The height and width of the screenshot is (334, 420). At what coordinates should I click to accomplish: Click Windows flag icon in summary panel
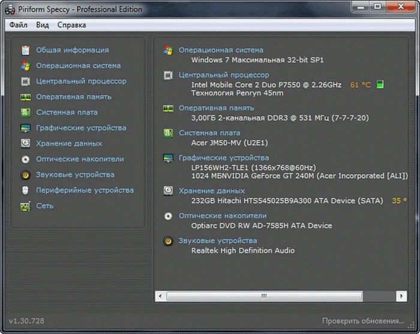click(168, 50)
